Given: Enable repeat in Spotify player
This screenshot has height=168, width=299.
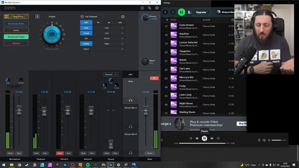Looking at the screenshot, I should [x=218, y=138].
